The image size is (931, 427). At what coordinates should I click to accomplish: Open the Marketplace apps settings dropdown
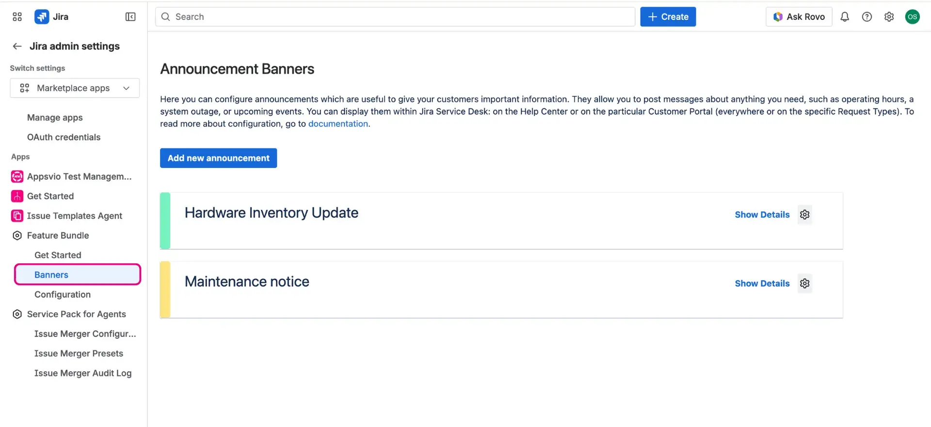click(x=75, y=88)
